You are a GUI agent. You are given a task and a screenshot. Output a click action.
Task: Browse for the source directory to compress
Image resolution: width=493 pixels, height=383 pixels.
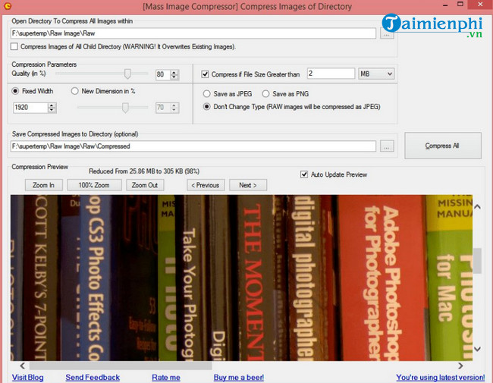pos(386,33)
